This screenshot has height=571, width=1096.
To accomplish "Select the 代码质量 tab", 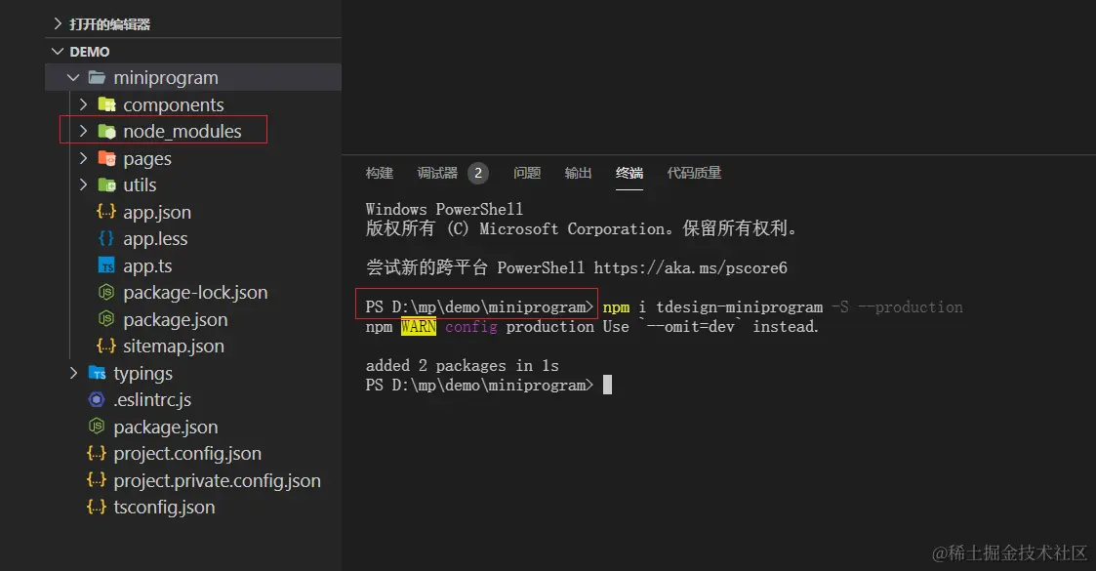I will tap(694, 173).
